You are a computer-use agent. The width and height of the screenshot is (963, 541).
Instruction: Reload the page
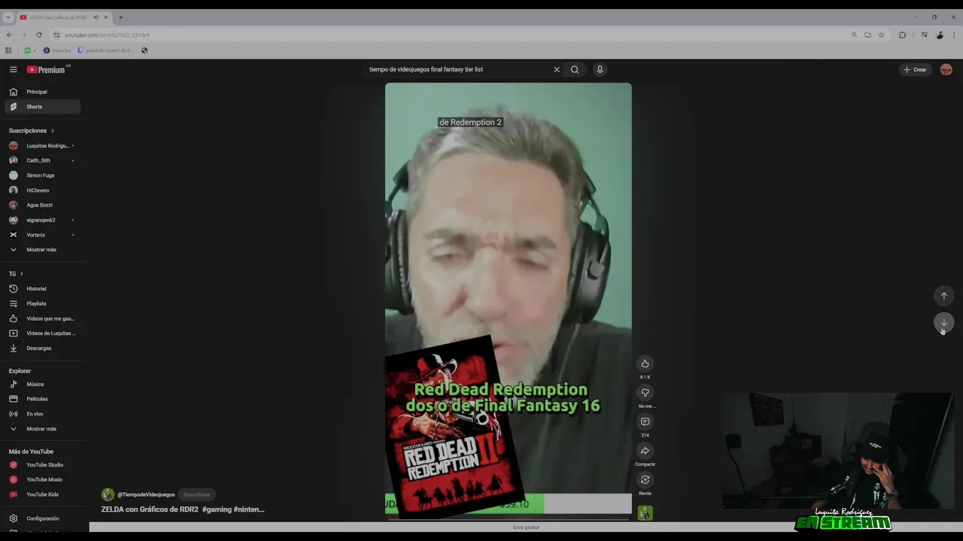(x=39, y=35)
